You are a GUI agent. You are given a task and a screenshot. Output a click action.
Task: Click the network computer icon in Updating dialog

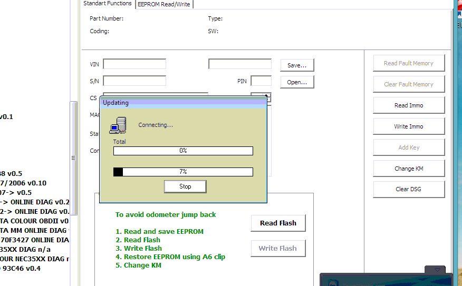118,125
